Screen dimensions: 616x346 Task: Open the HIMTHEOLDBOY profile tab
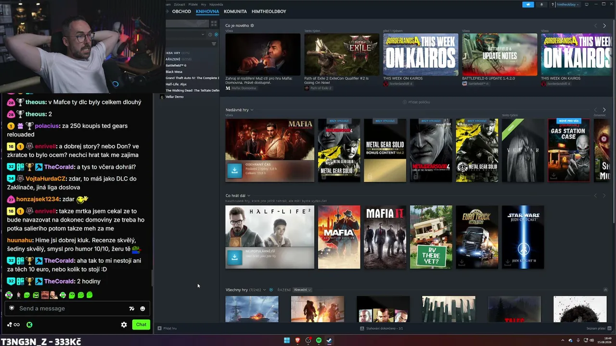(x=269, y=12)
